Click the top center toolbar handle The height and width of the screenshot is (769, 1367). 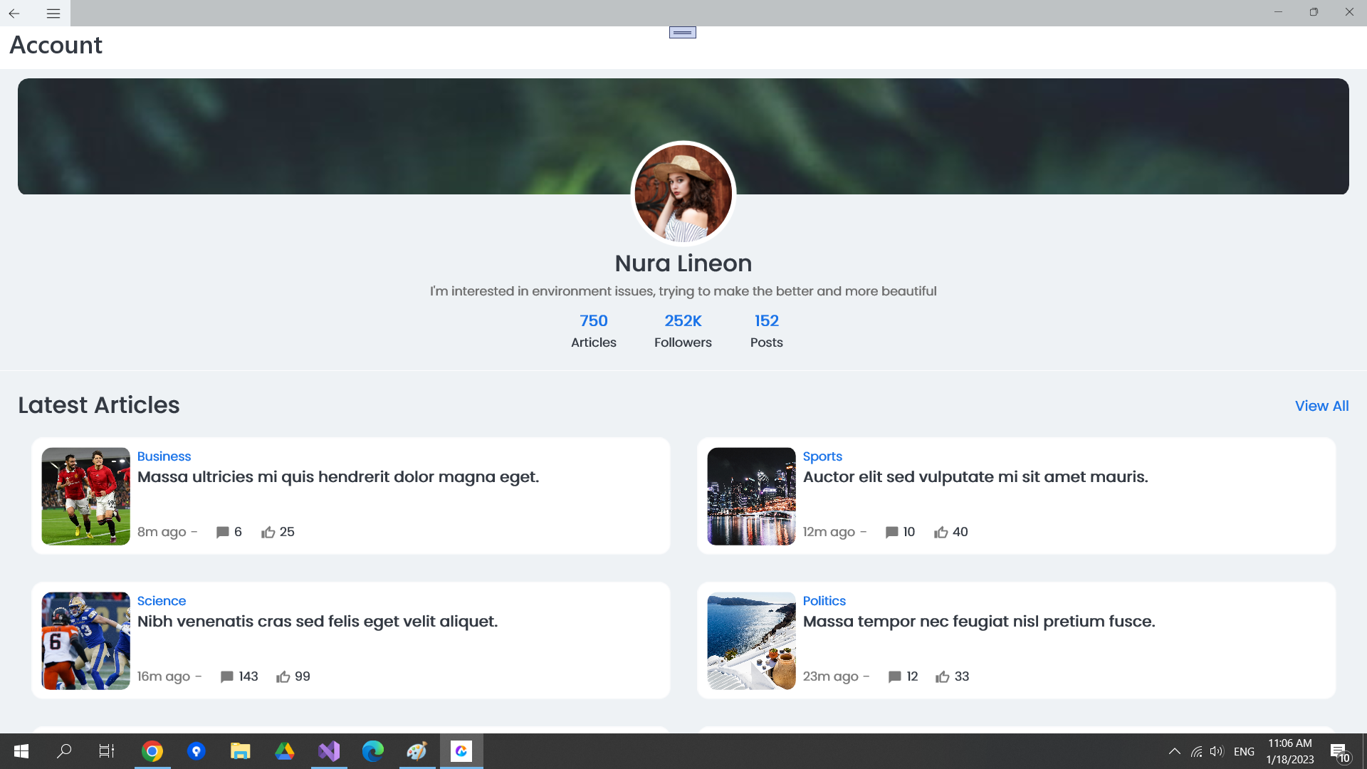[682, 32]
